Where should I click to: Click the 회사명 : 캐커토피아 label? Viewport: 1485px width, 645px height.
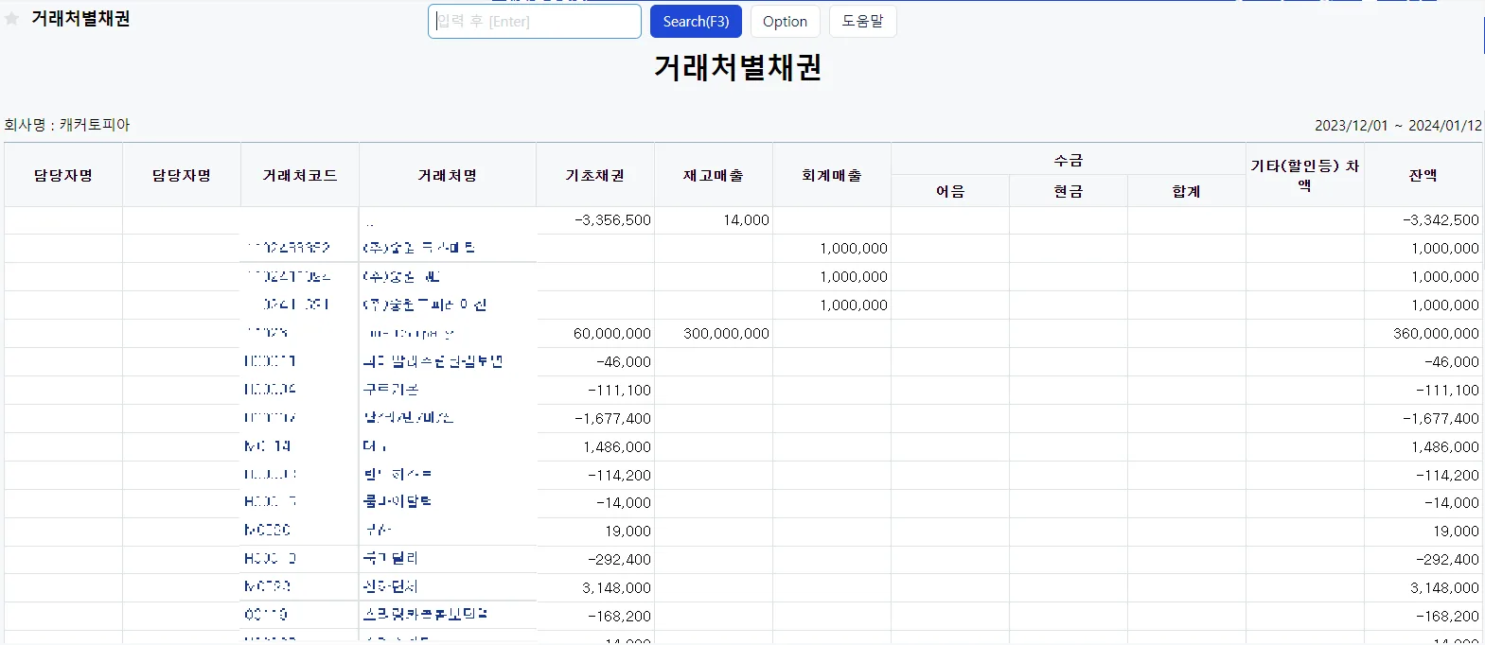(x=67, y=125)
